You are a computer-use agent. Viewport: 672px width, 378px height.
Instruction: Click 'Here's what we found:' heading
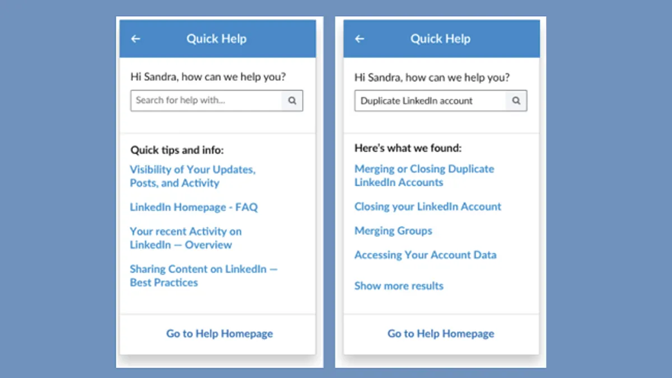click(x=408, y=148)
